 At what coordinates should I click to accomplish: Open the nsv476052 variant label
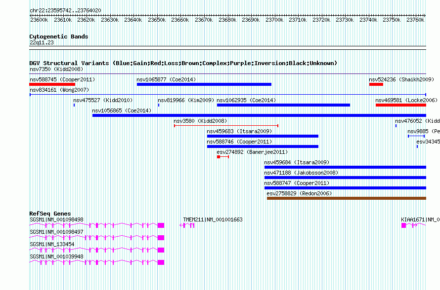417,121
